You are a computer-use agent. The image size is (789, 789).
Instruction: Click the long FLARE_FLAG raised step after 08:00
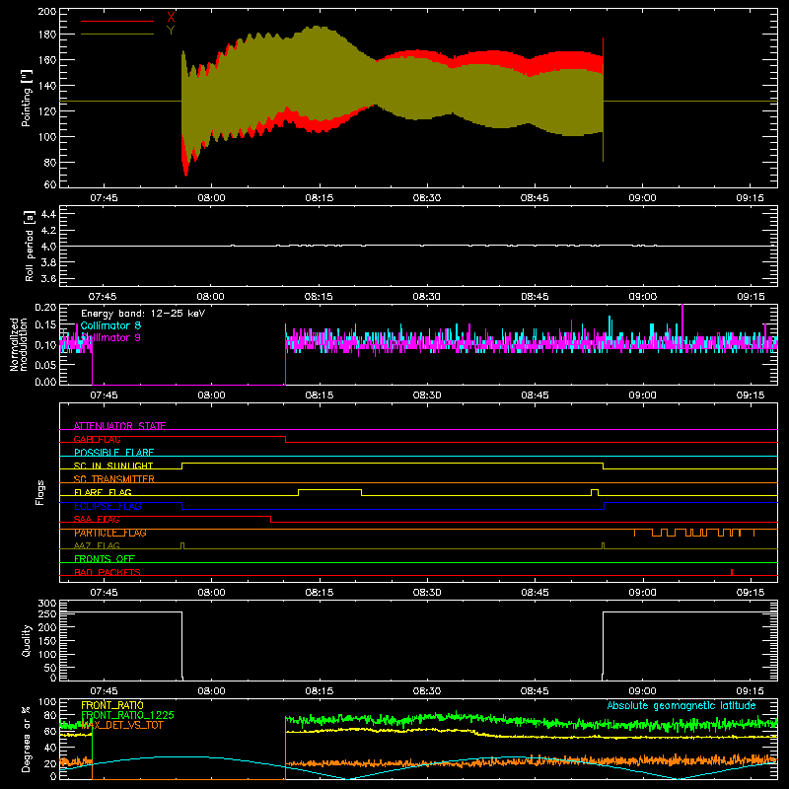point(329,490)
